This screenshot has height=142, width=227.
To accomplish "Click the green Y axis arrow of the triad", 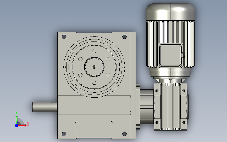I will (16, 119).
